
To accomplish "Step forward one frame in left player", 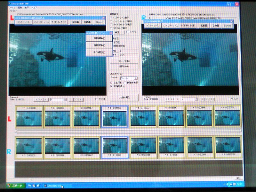I will point(71,99).
